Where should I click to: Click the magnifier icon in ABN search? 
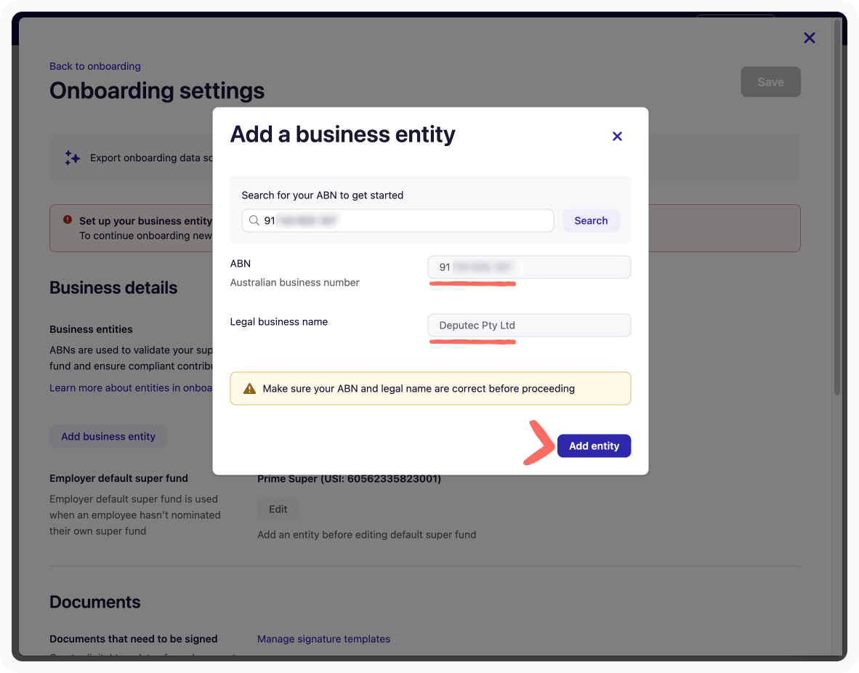click(x=254, y=220)
